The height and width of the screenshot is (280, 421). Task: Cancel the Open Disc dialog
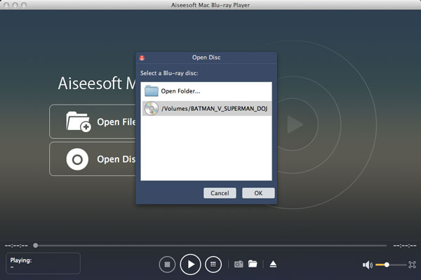(x=220, y=193)
